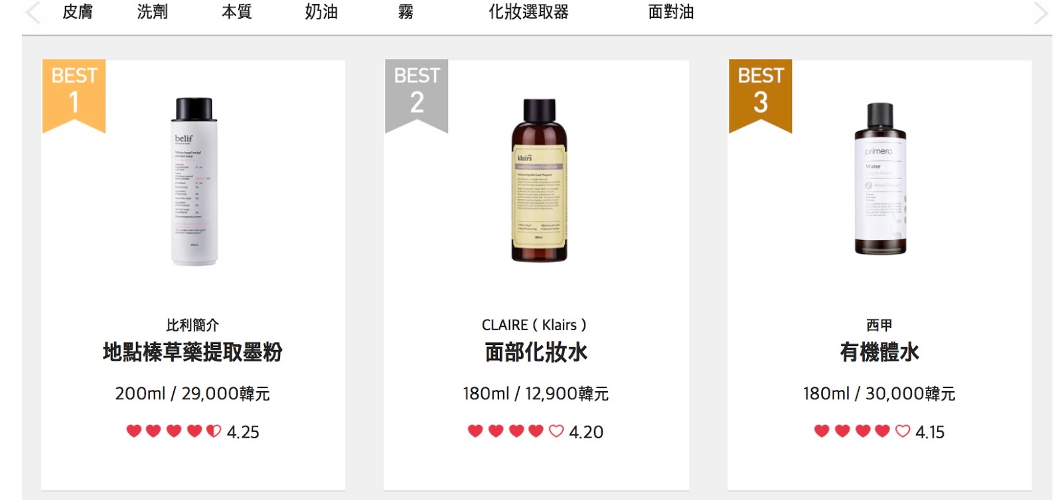Image resolution: width=1062 pixels, height=500 pixels.
Task: Open the 化妝選取器 category tab
Action: click(x=528, y=12)
